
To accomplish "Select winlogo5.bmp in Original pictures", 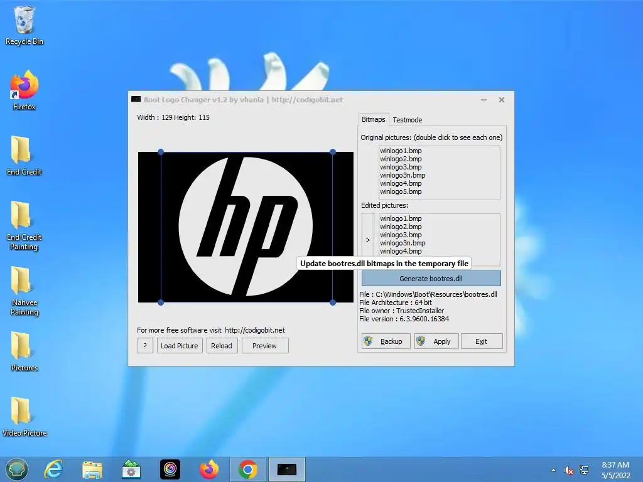I will pyautogui.click(x=401, y=191).
